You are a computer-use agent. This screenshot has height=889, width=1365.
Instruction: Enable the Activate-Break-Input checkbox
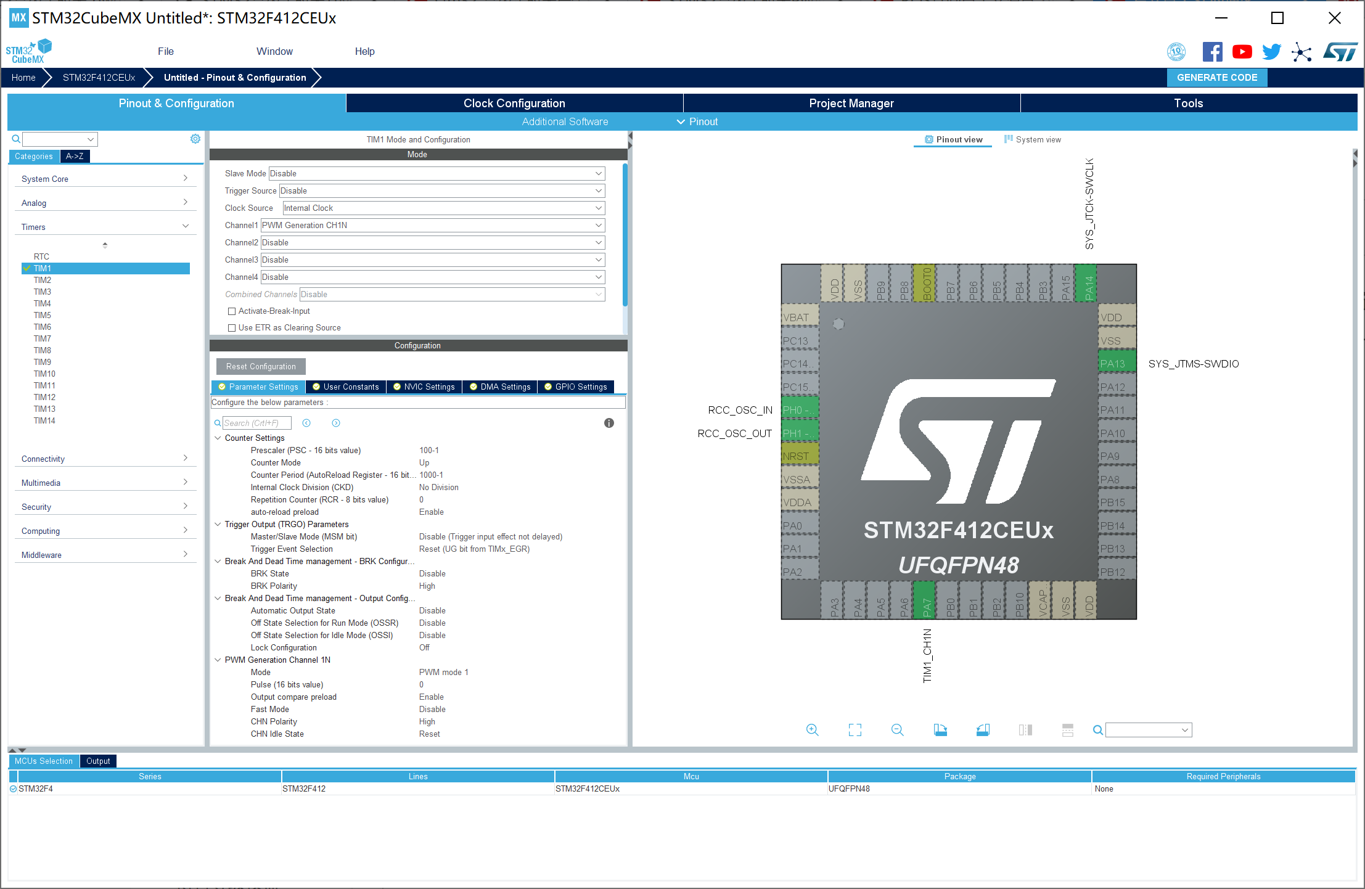click(x=232, y=311)
